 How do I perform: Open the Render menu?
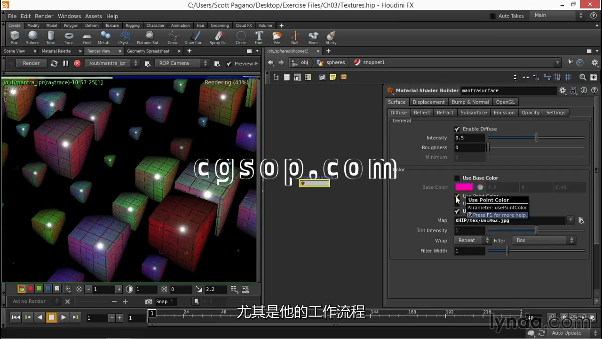44,16
